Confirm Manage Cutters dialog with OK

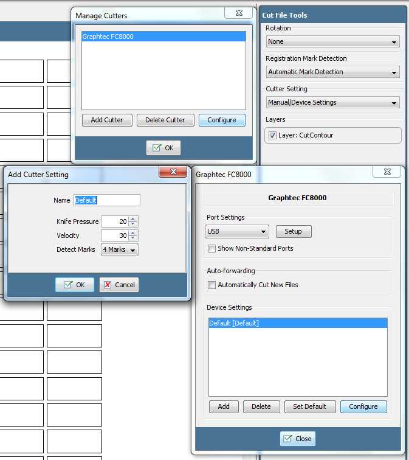pyautogui.click(x=163, y=148)
